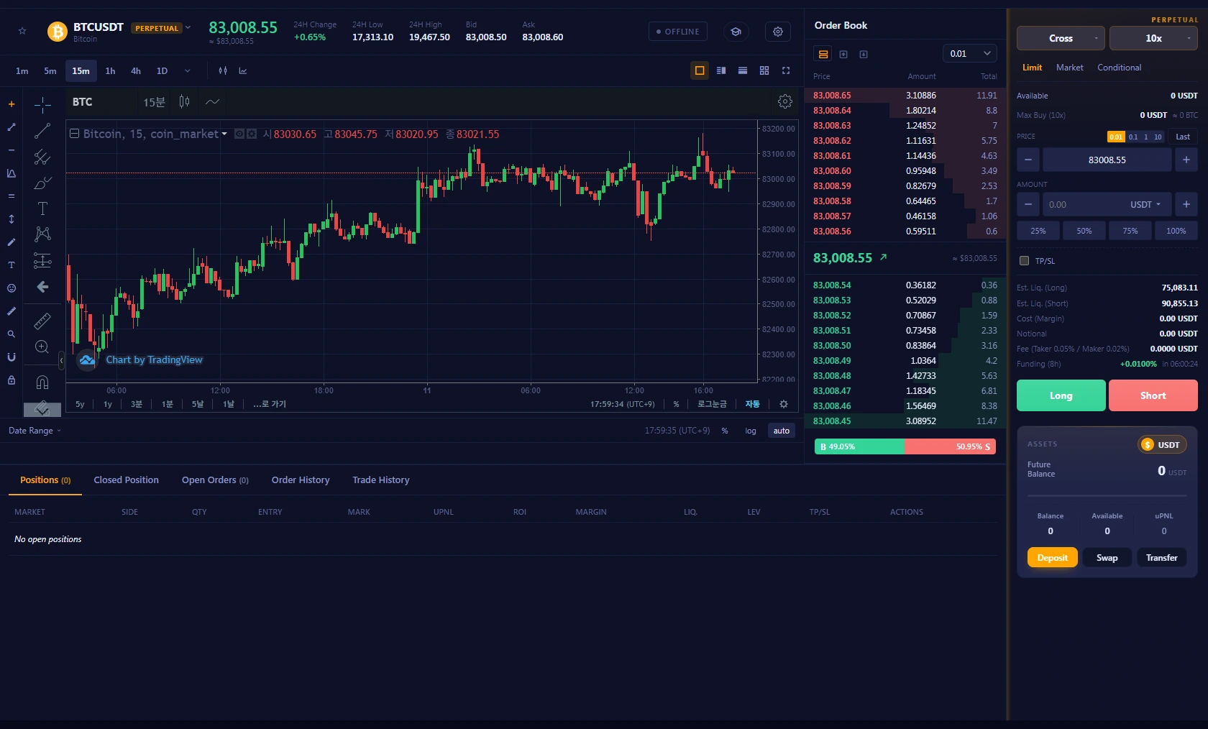1208x729 pixels.
Task: Select the crosshair cursor tool
Action: 42,105
